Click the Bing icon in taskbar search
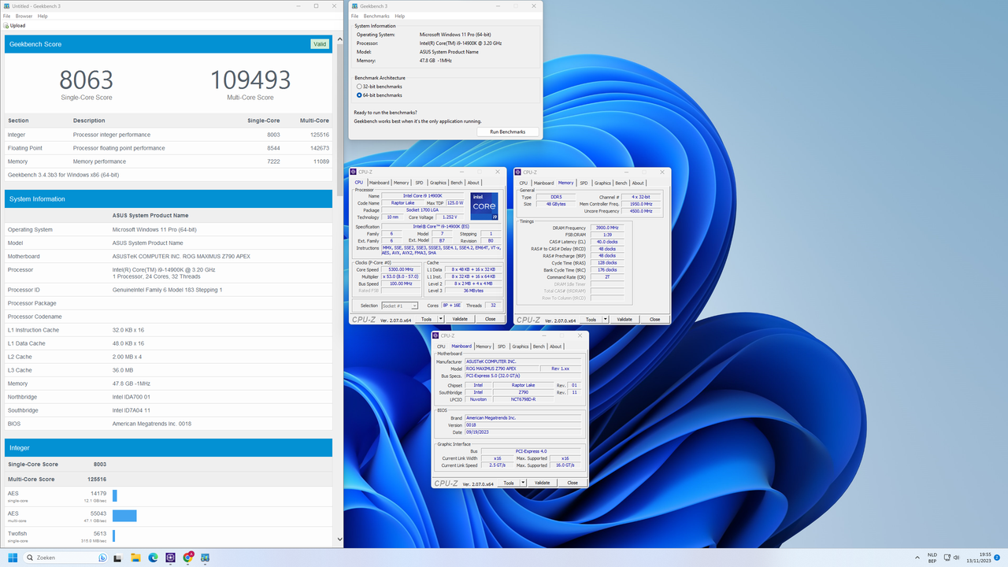The height and width of the screenshot is (567, 1008). (102, 558)
